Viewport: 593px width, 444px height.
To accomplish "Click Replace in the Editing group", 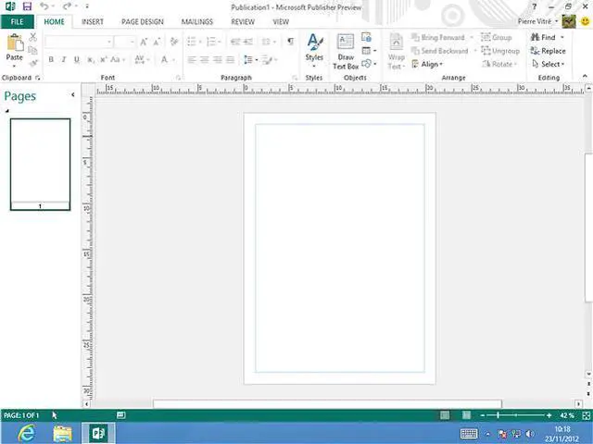I will (x=548, y=51).
